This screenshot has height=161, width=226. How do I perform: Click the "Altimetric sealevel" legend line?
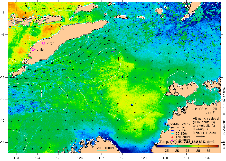click(x=206, y=119)
